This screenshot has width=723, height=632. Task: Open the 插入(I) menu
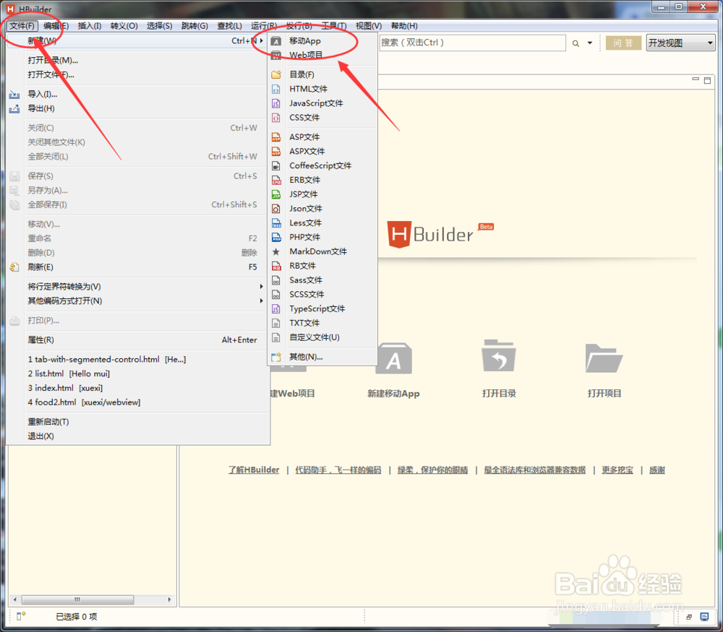pyautogui.click(x=90, y=26)
